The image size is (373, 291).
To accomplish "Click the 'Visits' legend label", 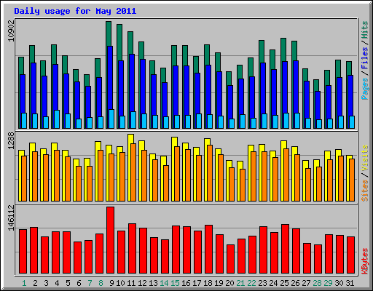I will (365, 159).
